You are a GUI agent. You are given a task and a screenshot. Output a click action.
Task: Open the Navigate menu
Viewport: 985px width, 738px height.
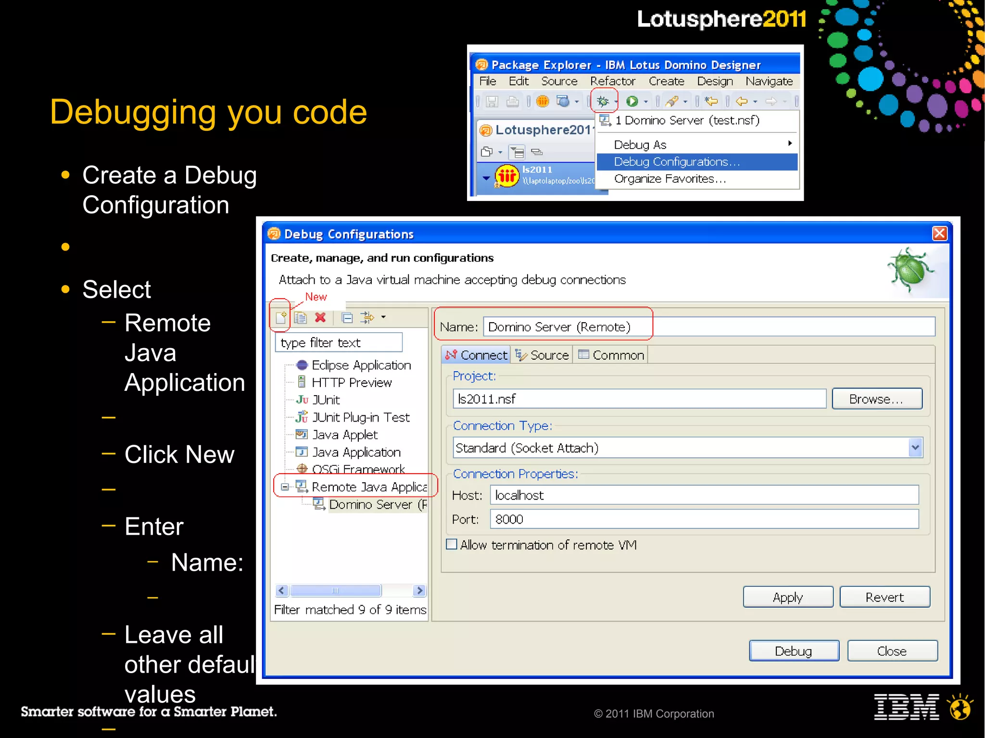click(x=769, y=81)
